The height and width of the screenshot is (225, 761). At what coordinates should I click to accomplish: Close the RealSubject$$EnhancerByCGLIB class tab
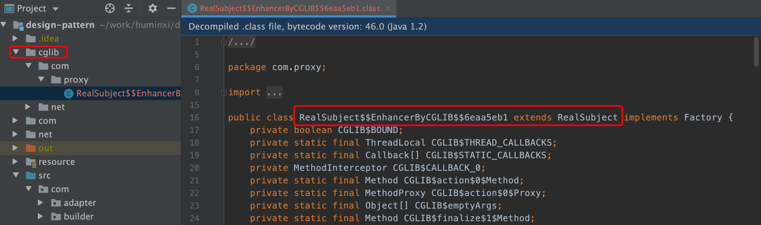tap(388, 8)
